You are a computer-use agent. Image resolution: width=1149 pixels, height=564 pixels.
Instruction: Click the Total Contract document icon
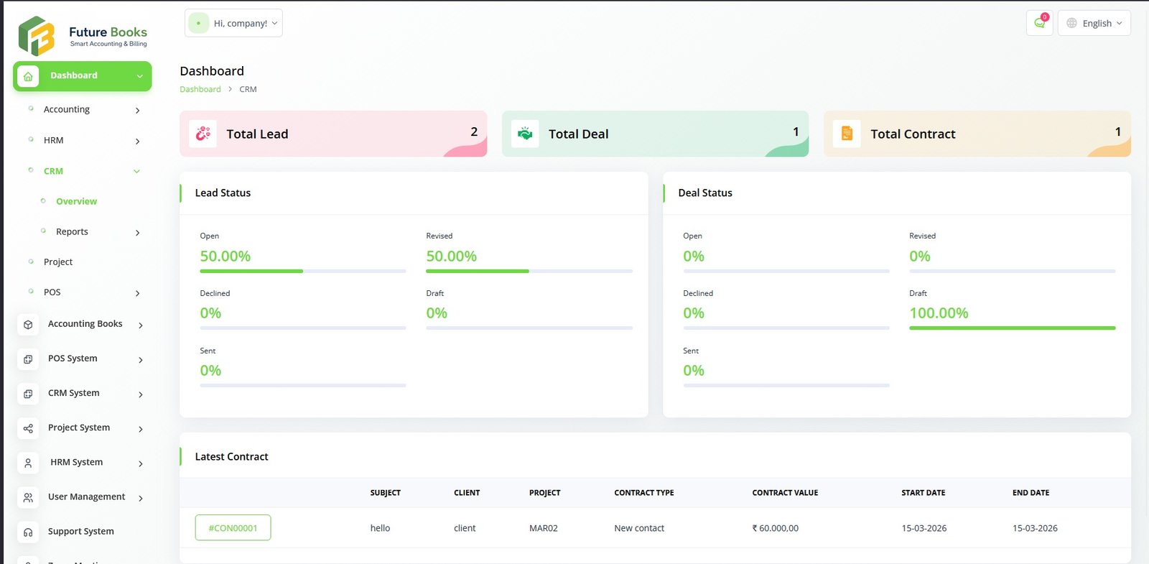tap(847, 134)
